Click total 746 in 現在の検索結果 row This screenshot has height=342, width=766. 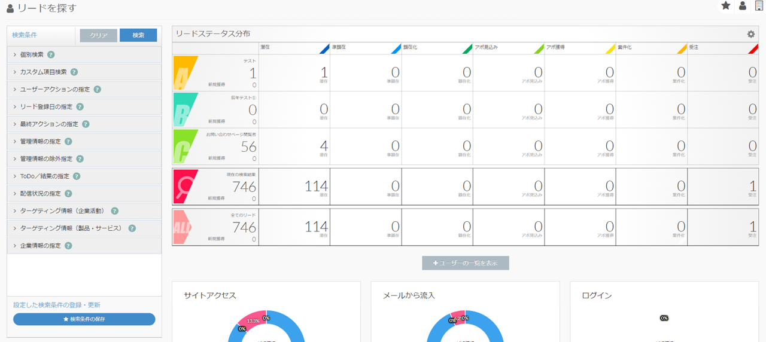click(244, 187)
